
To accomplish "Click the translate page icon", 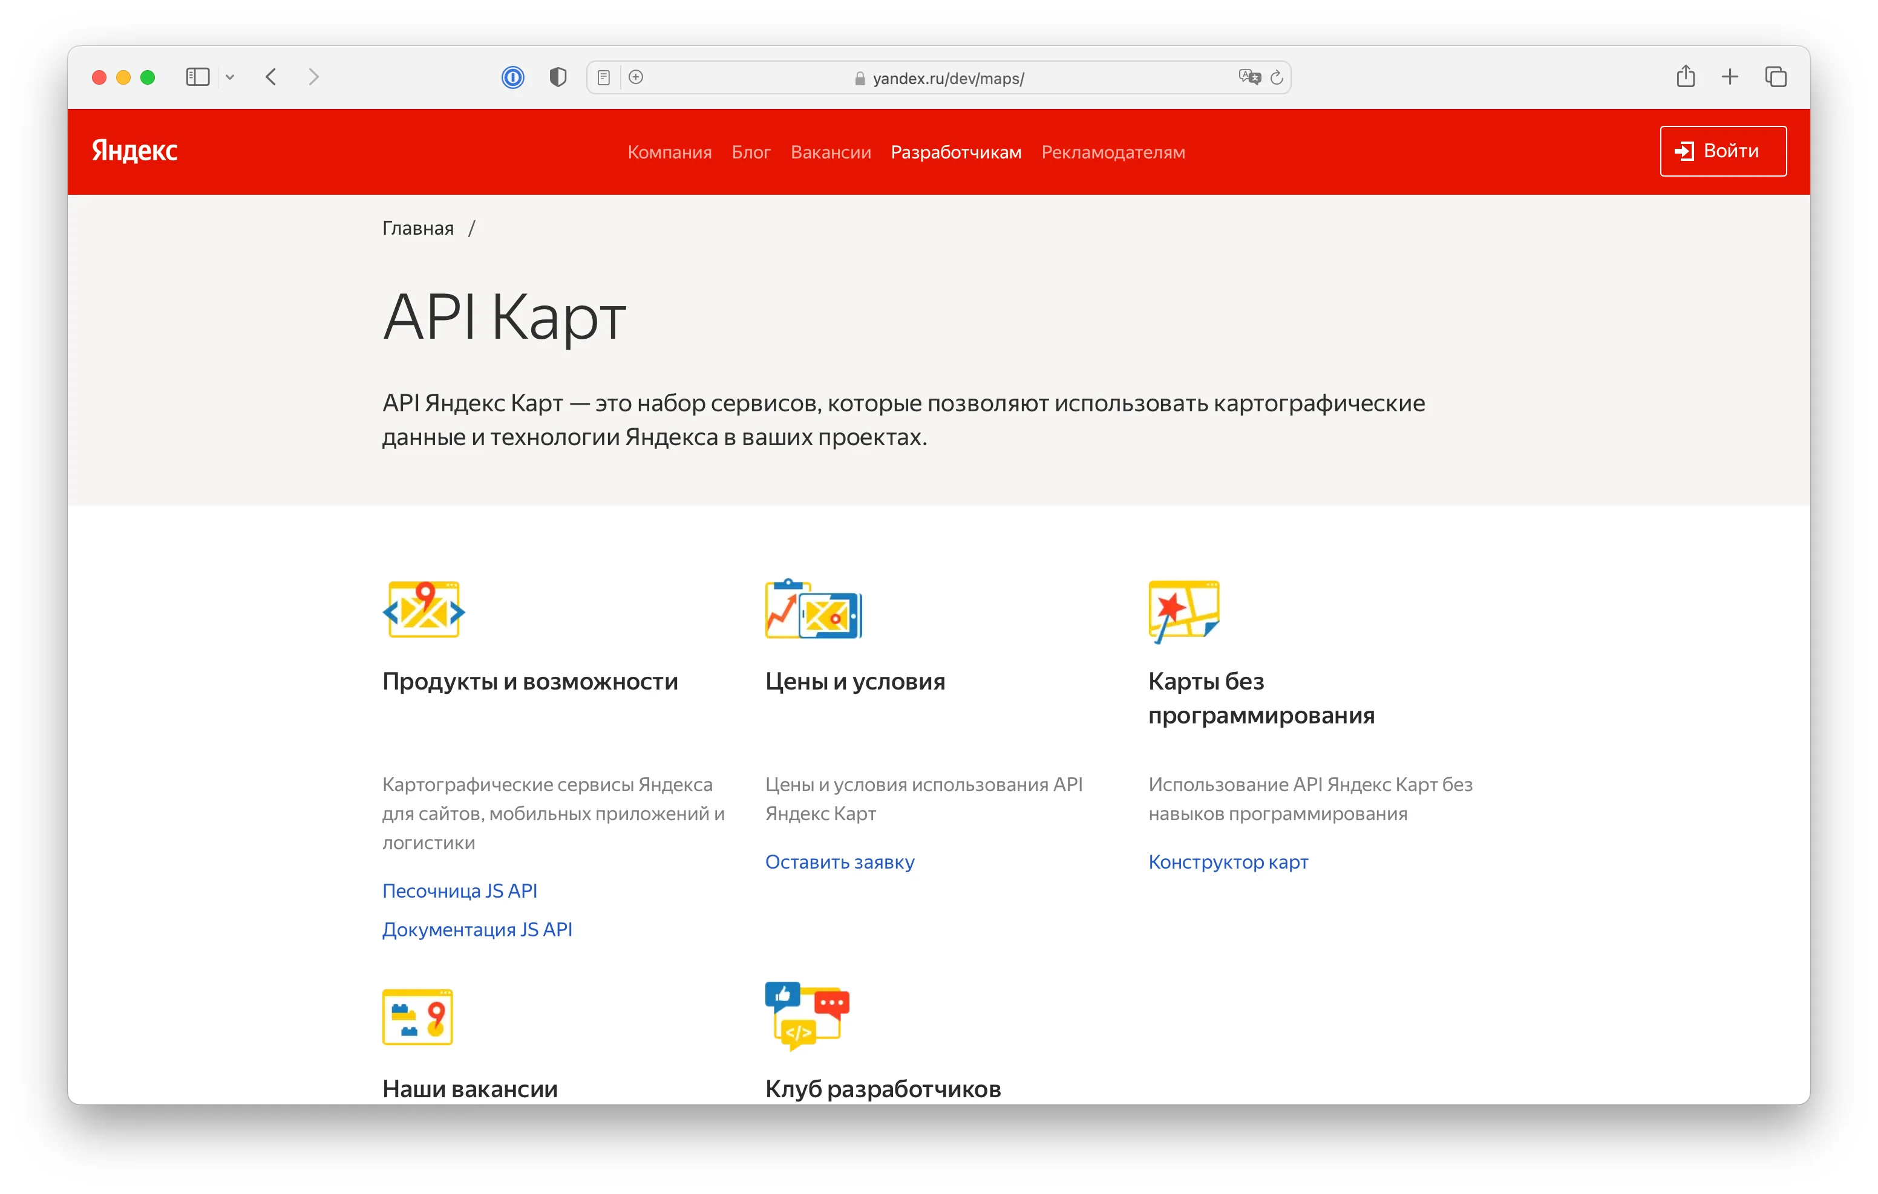I will [x=1249, y=77].
